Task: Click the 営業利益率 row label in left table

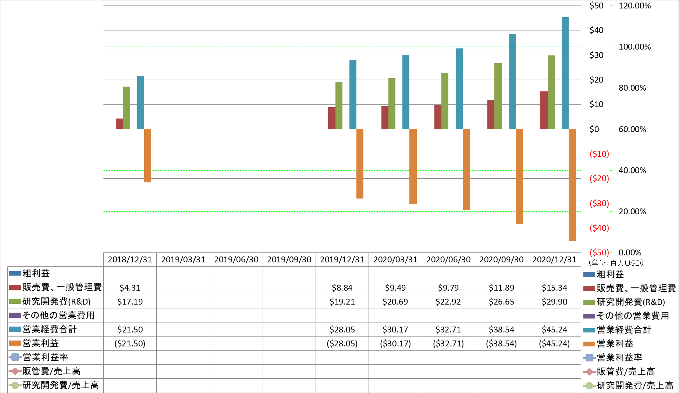Action: 45,357
